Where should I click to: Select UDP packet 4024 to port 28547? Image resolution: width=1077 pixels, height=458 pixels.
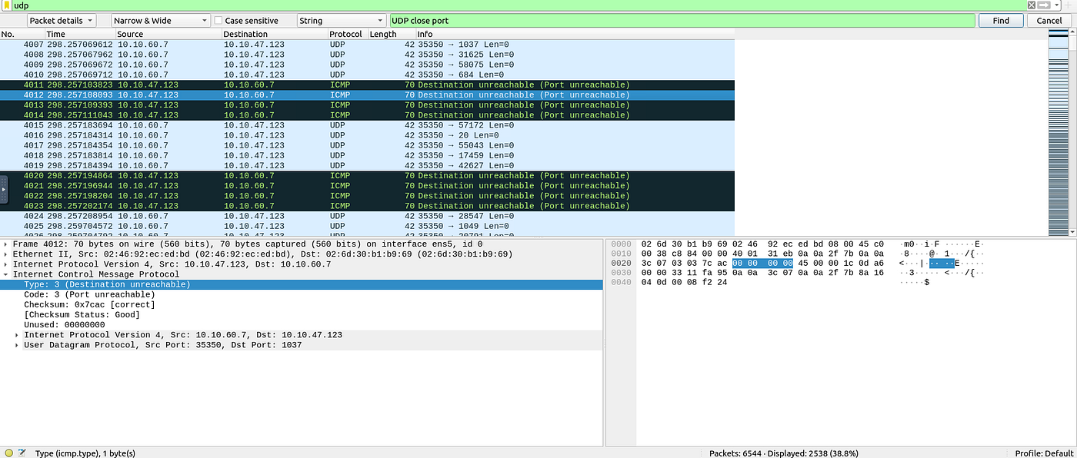click(x=367, y=216)
